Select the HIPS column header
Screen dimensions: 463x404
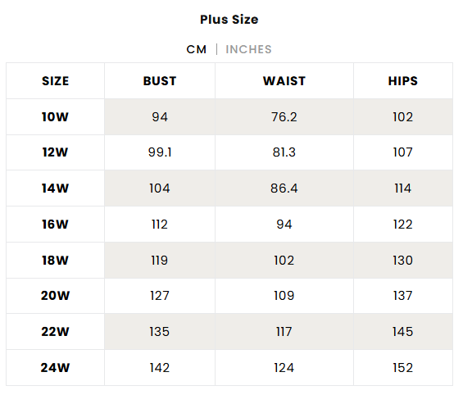pyautogui.click(x=402, y=81)
